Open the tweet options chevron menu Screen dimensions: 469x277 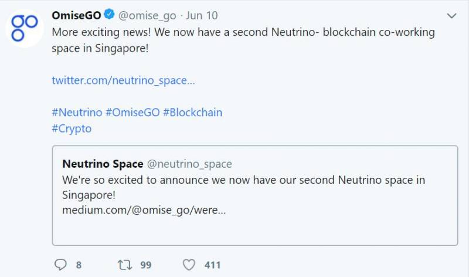(x=451, y=15)
